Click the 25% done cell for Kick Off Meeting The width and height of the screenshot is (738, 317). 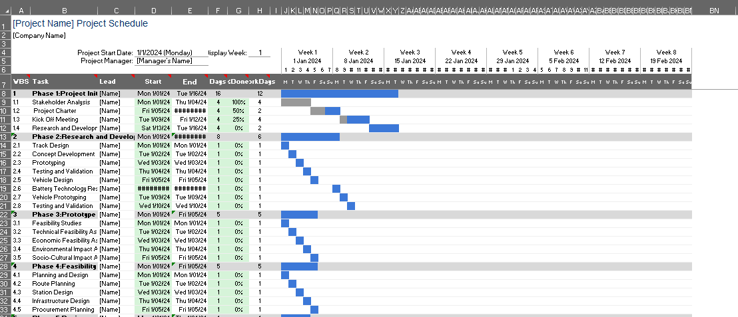238,119
